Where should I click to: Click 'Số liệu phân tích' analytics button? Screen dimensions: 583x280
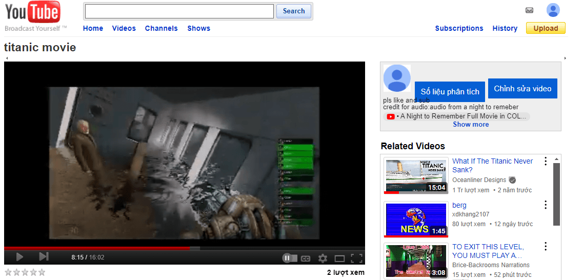point(450,91)
